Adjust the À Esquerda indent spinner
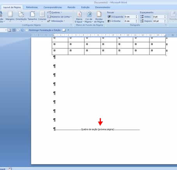 point(136,17)
